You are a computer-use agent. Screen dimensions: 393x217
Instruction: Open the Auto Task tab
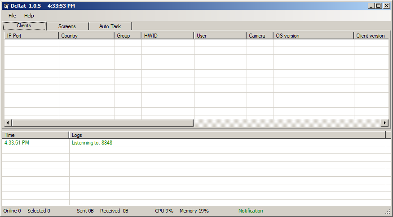[110, 26]
